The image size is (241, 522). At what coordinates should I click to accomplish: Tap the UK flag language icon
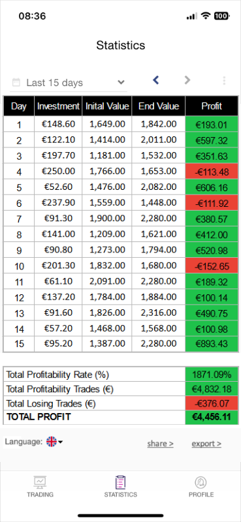coord(52,442)
